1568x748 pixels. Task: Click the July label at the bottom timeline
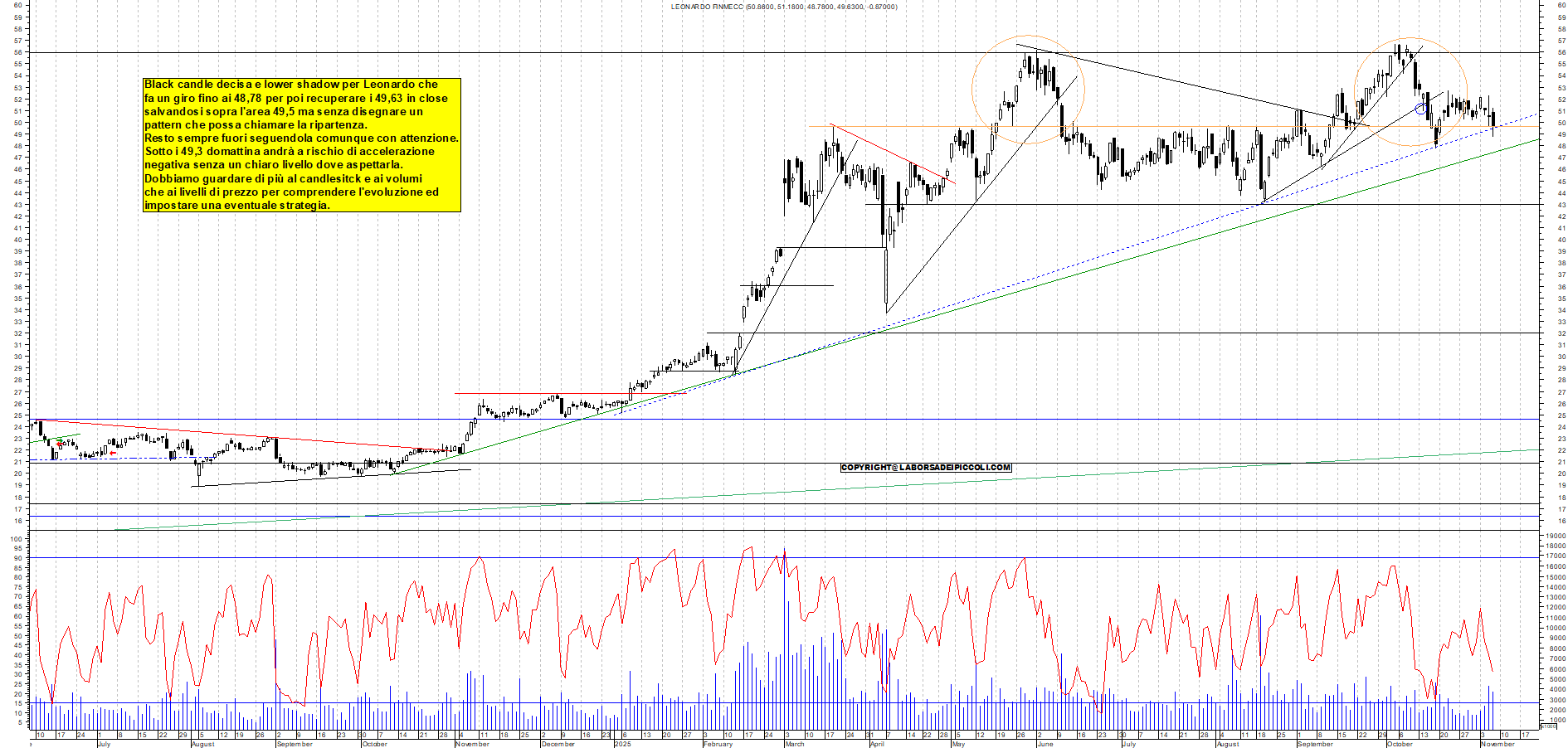pos(105,744)
